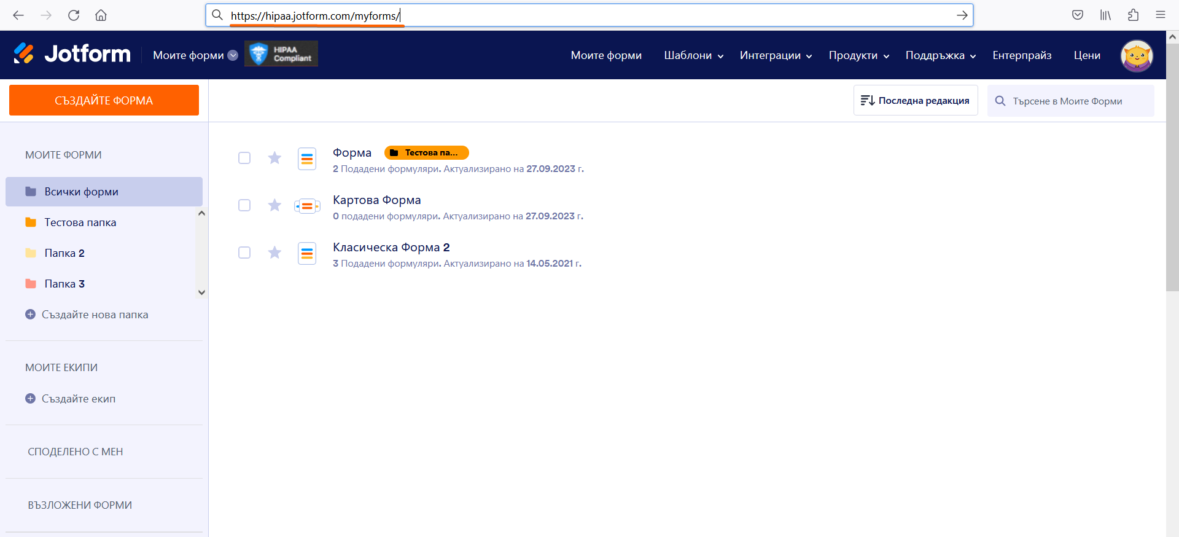This screenshot has height=537, width=1179.
Task: Click the Тестова папка folder icon
Action: click(x=31, y=222)
